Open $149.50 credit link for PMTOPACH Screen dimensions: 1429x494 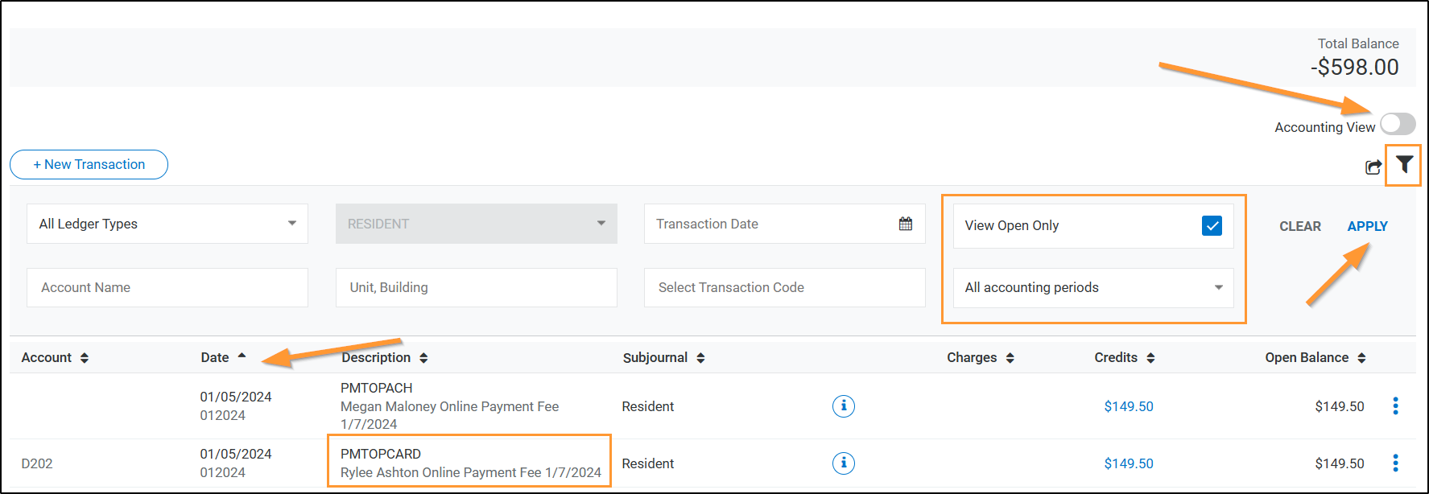tap(1128, 406)
